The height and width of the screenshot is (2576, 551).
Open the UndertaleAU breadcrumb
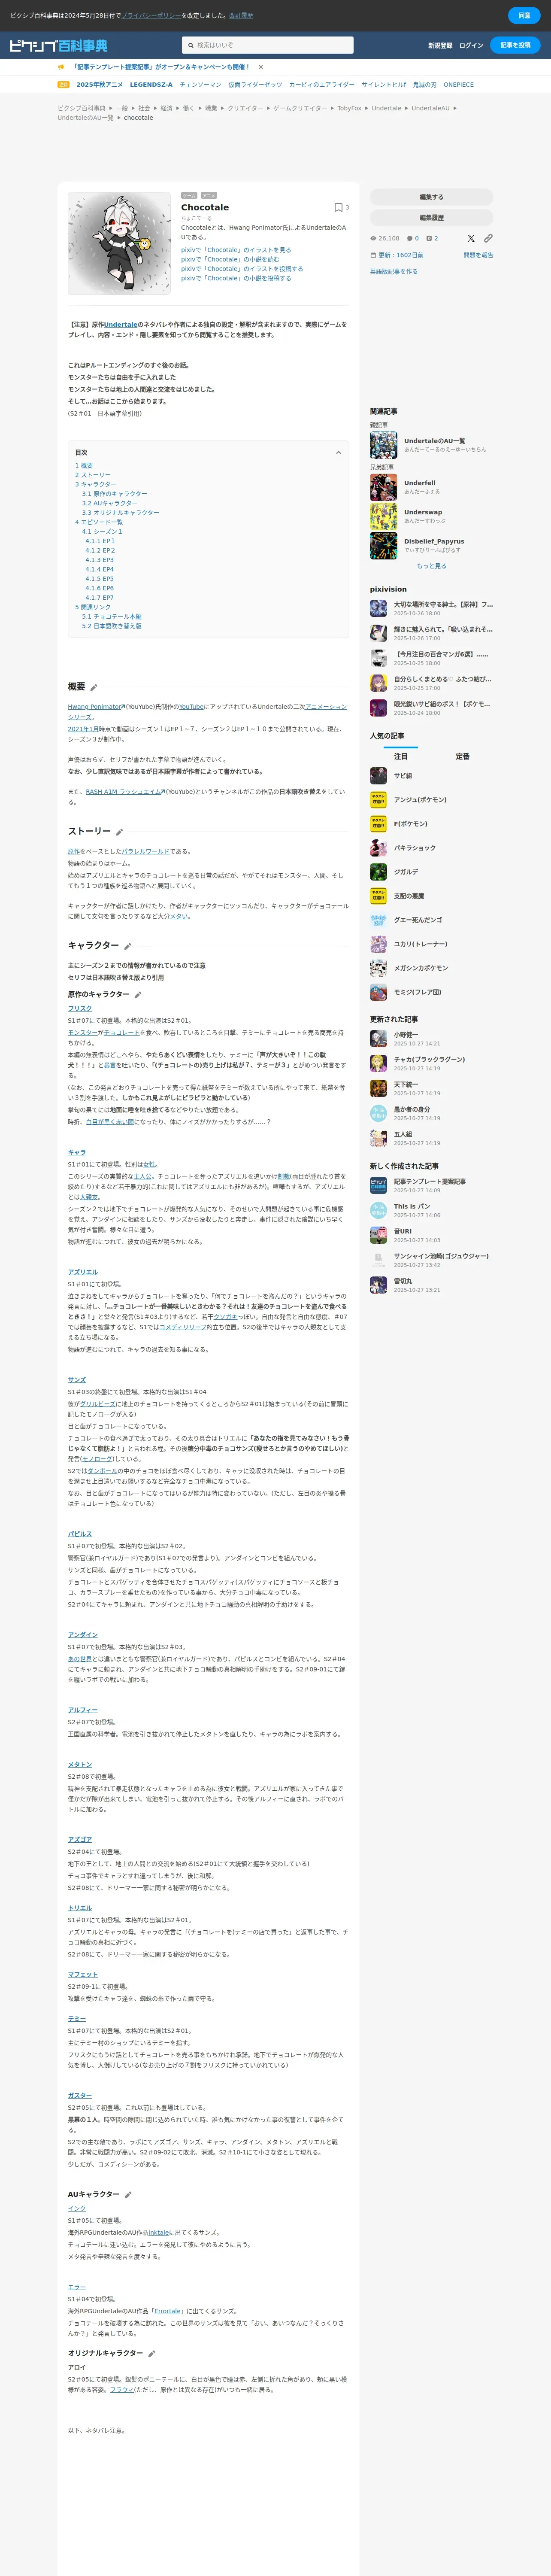pos(430,108)
